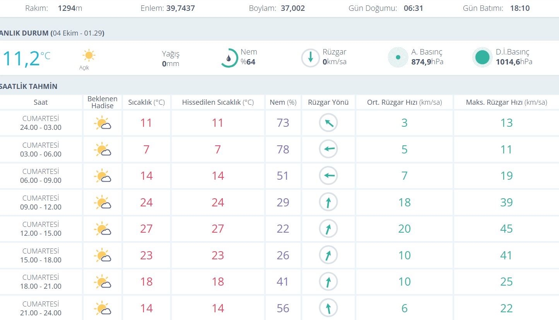The width and height of the screenshot is (559, 320).
Task: Click the 'Rüzgar Yönü' column header
Action: pyautogui.click(x=328, y=102)
